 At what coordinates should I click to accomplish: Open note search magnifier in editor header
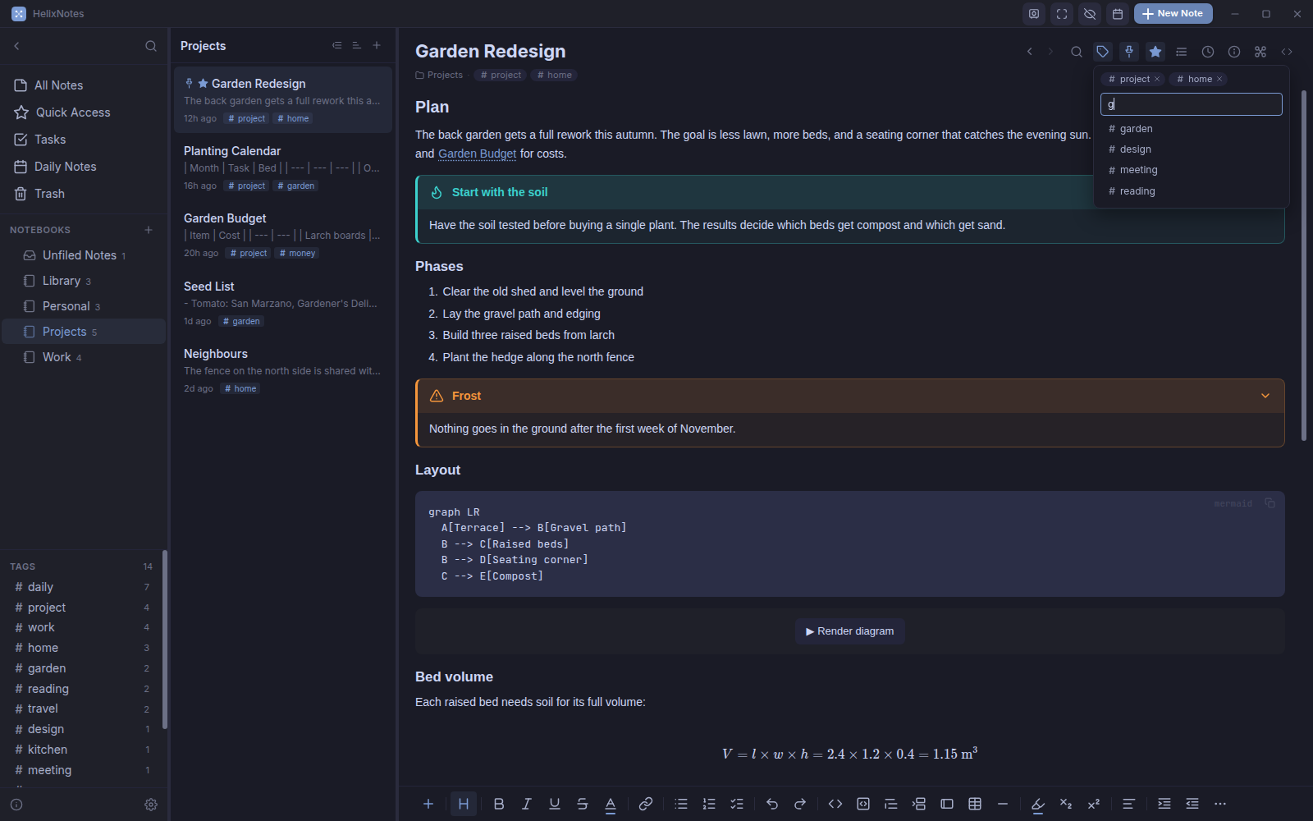pyautogui.click(x=1077, y=52)
